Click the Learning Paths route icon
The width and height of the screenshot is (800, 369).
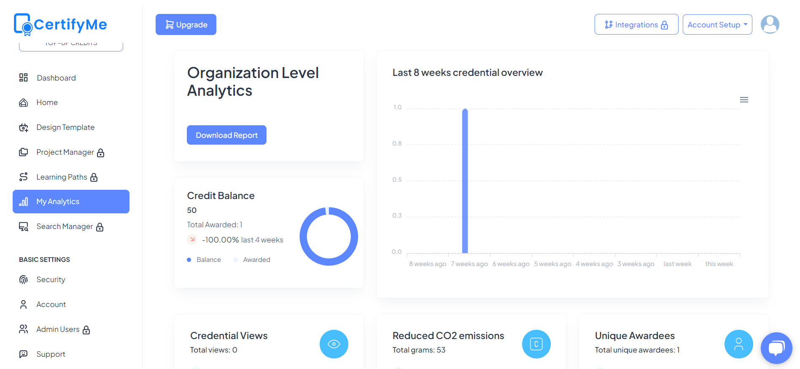(24, 177)
